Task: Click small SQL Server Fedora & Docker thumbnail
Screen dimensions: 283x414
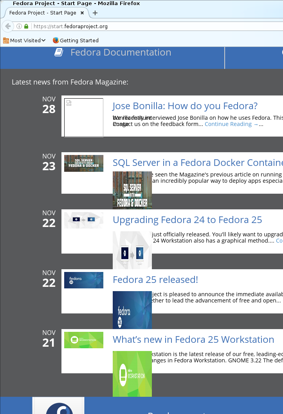Action: coord(84,164)
